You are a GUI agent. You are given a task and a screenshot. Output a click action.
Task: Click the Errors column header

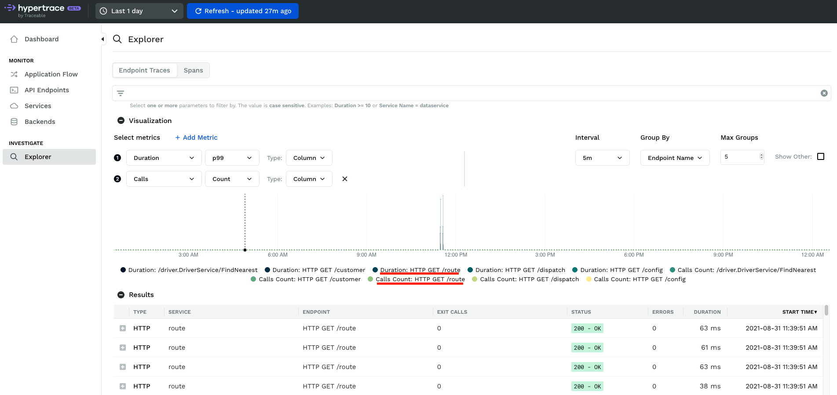coord(663,312)
